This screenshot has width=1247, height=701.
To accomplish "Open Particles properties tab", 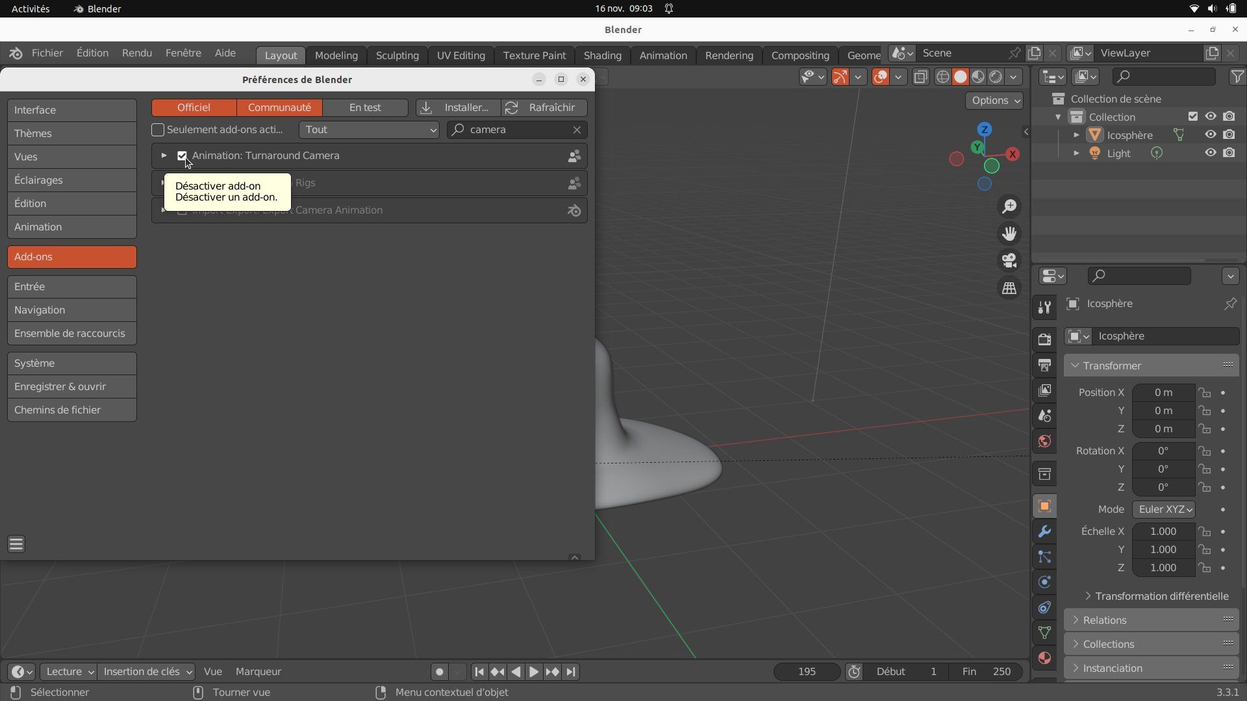I will [1044, 557].
